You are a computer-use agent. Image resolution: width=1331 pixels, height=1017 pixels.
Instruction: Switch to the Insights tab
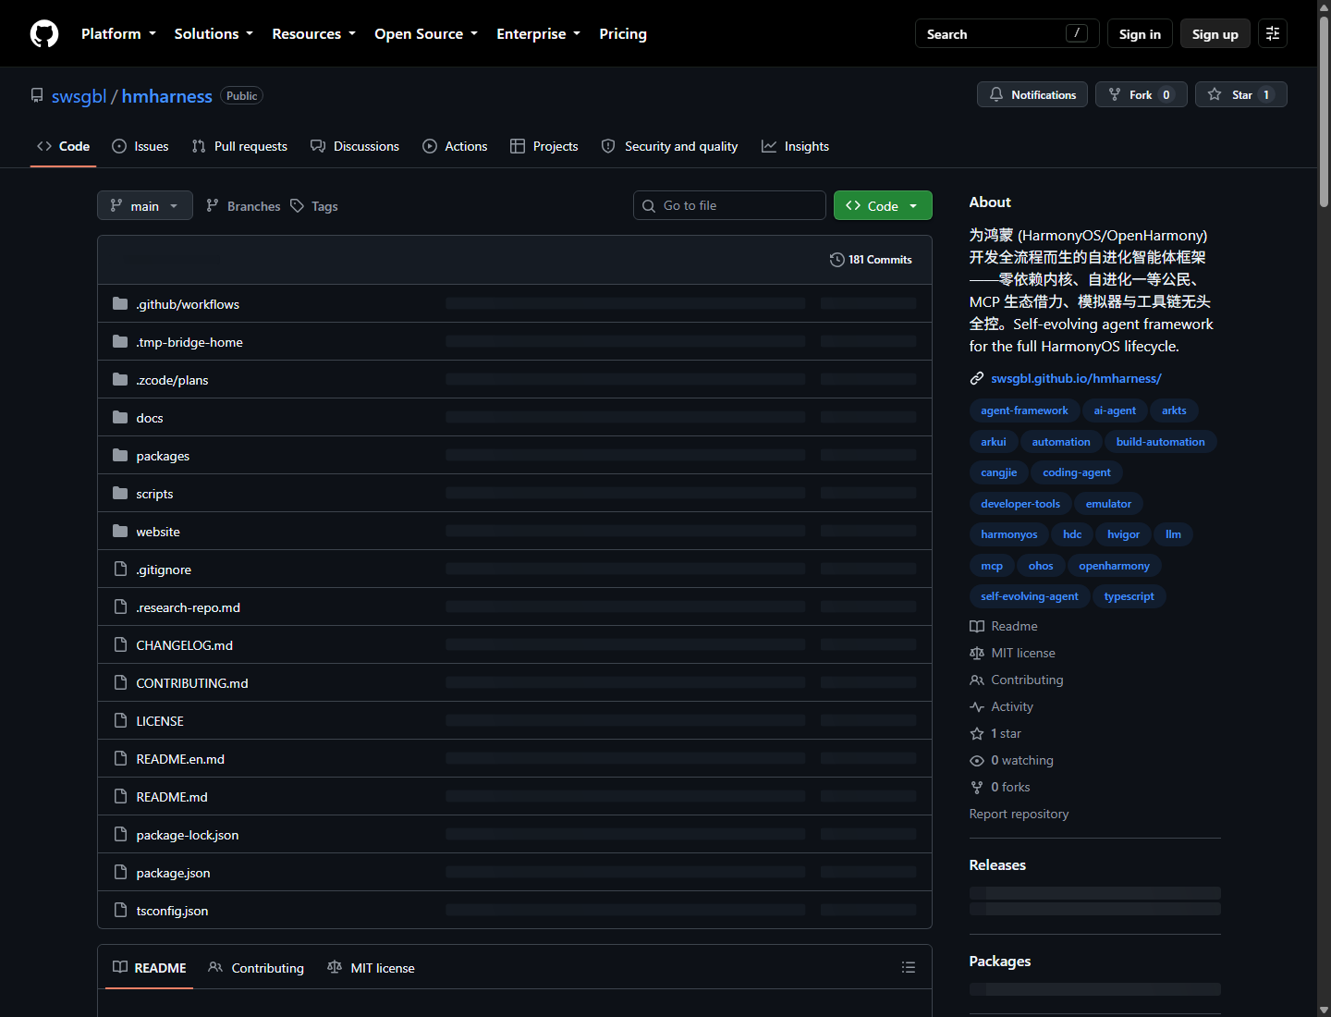(795, 146)
